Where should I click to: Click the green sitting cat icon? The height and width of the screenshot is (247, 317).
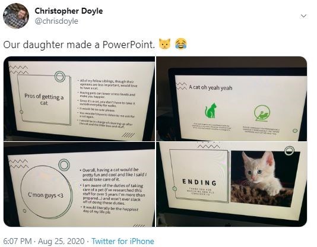tap(211, 110)
